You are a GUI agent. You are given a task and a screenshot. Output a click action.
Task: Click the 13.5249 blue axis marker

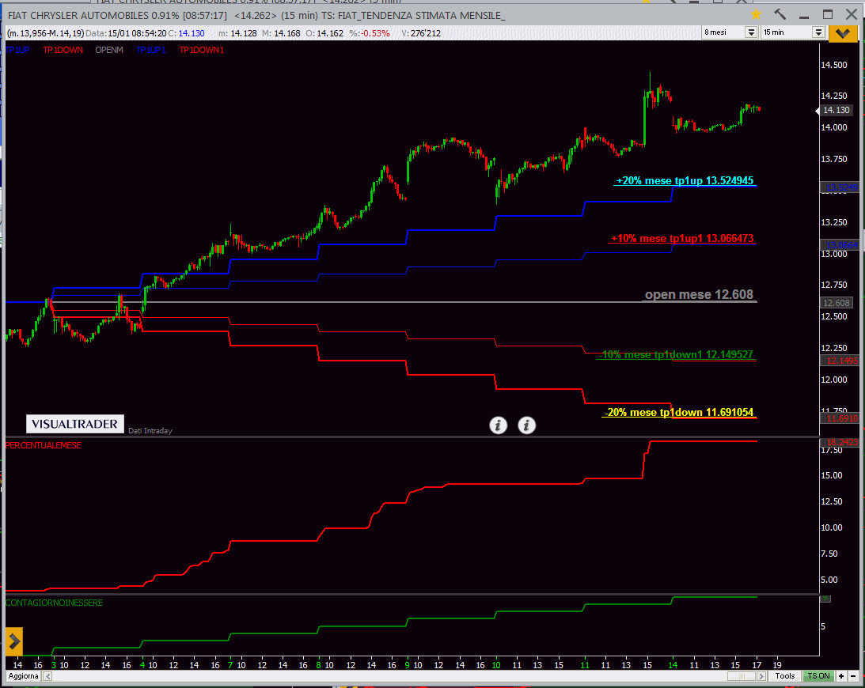840,187
